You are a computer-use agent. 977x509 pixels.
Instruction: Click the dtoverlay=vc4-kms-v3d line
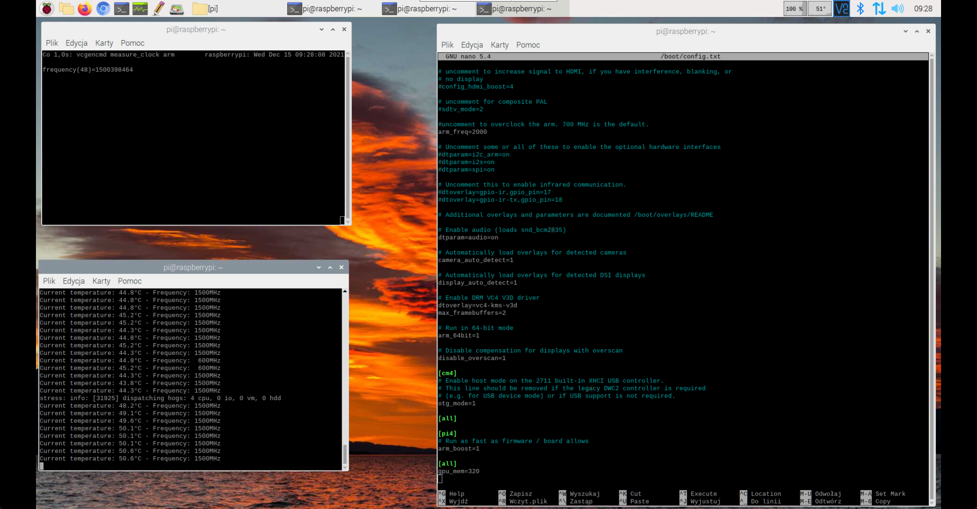pos(478,306)
